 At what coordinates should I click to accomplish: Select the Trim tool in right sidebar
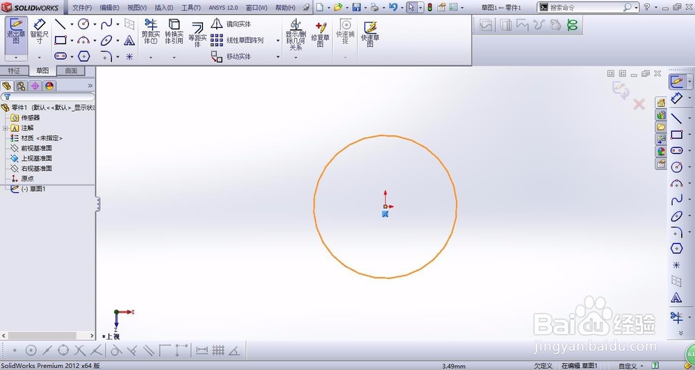(x=676, y=317)
